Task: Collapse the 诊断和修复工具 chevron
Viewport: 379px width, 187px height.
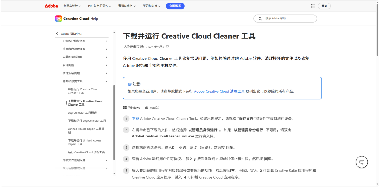Action: [106, 81]
